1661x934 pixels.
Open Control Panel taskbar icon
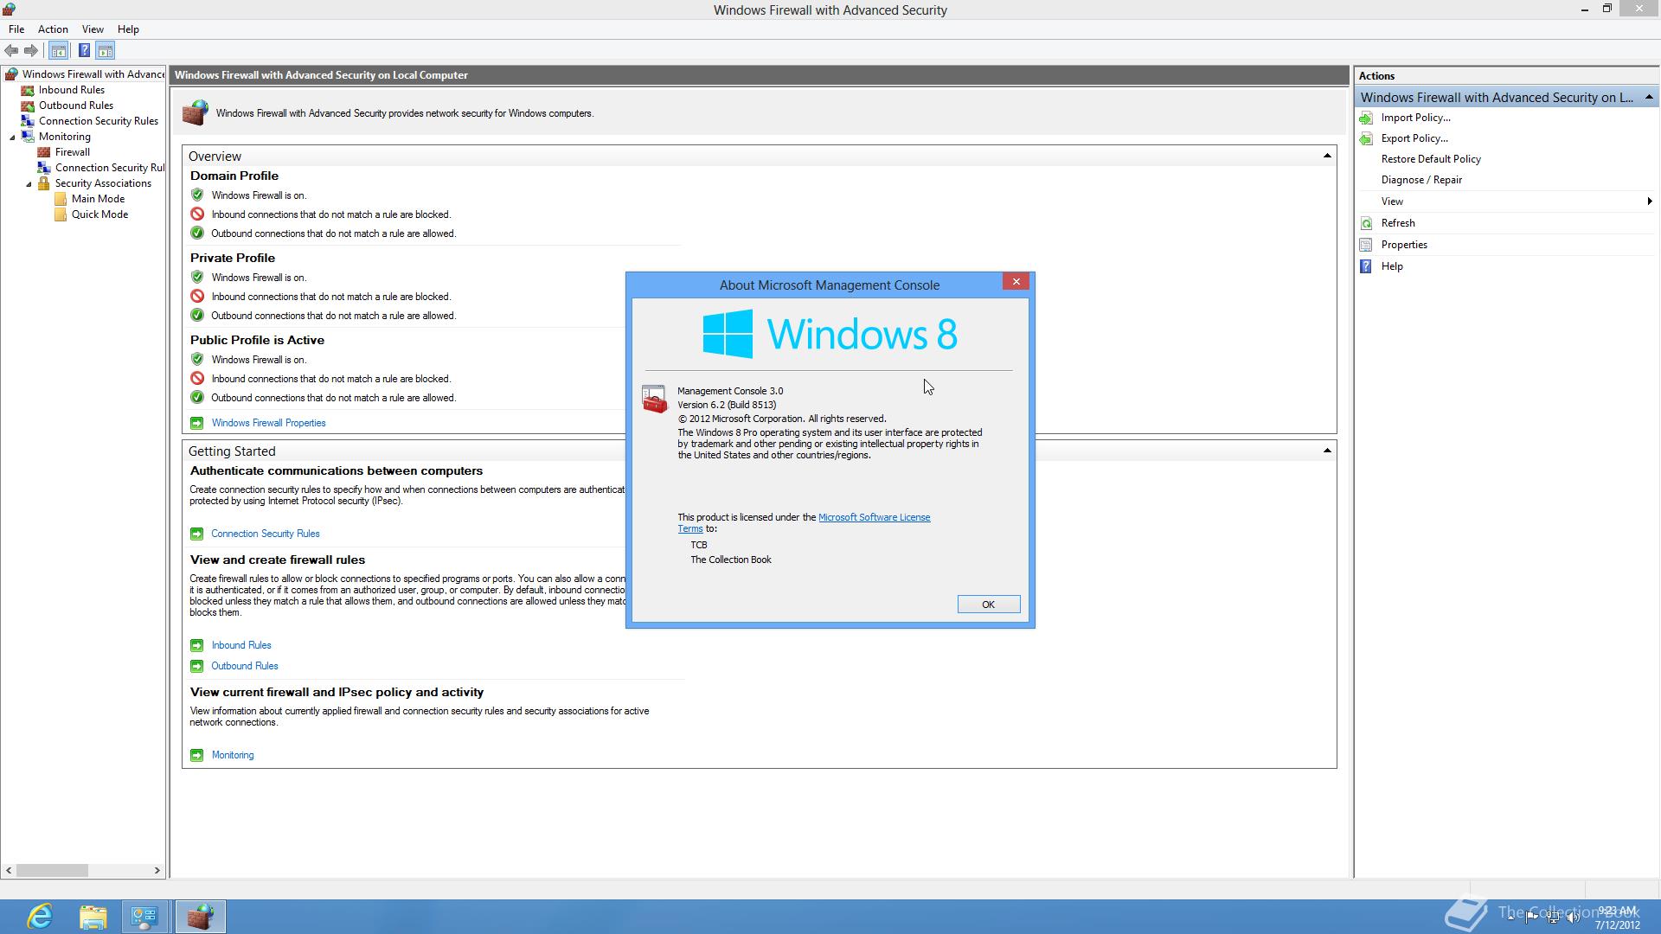point(144,917)
